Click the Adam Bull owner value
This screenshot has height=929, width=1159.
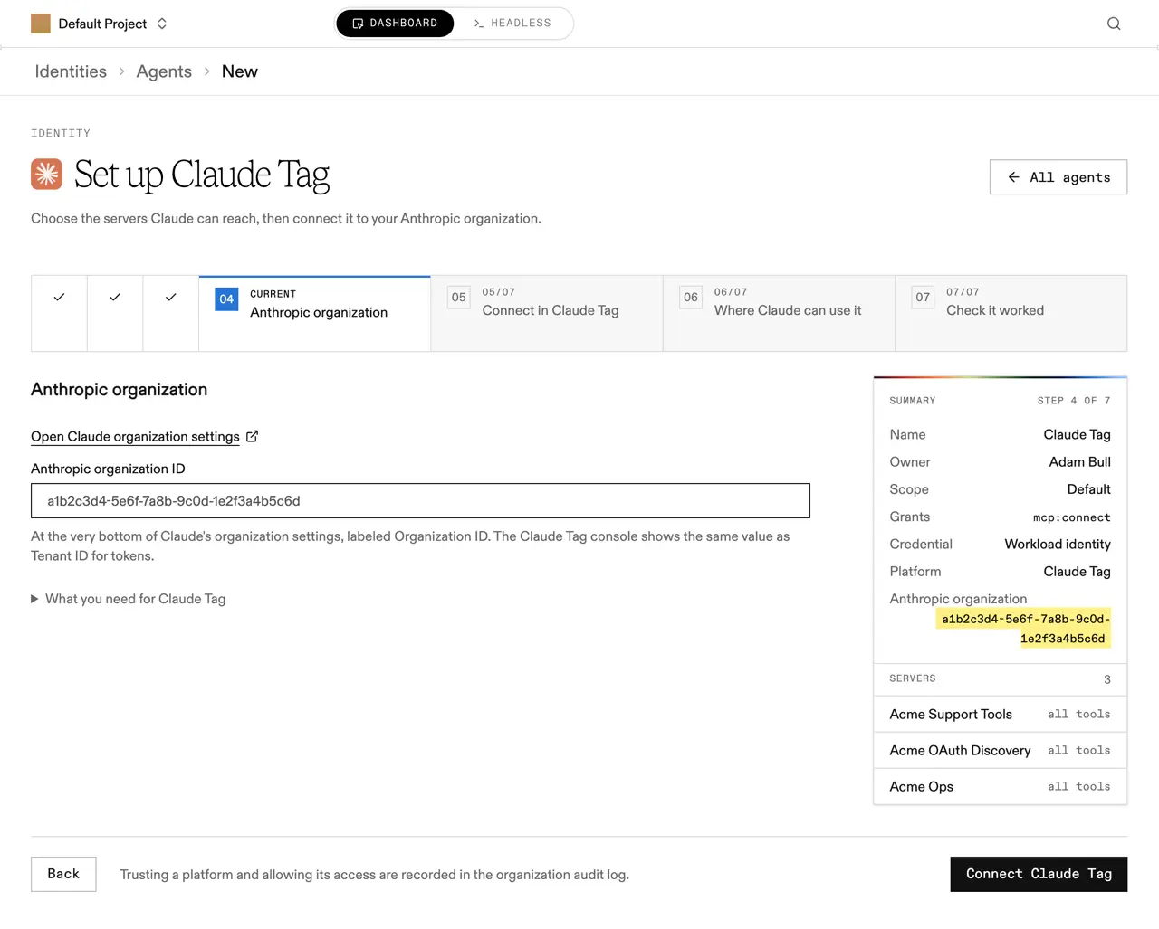point(1079,461)
